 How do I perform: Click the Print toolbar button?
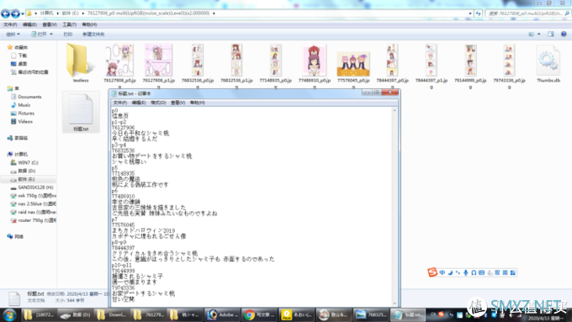coord(68,34)
